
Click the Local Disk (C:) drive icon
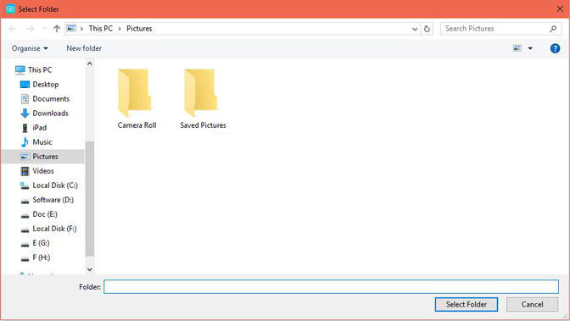coord(25,185)
